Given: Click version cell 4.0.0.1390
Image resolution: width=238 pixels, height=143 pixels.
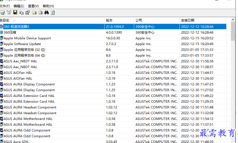Looking at the screenshot, I should pos(114,32).
